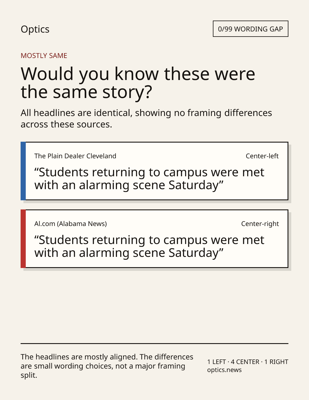Select the 0/99 WORDING GAP badge
This screenshot has width=309, height=400.
(x=251, y=29)
